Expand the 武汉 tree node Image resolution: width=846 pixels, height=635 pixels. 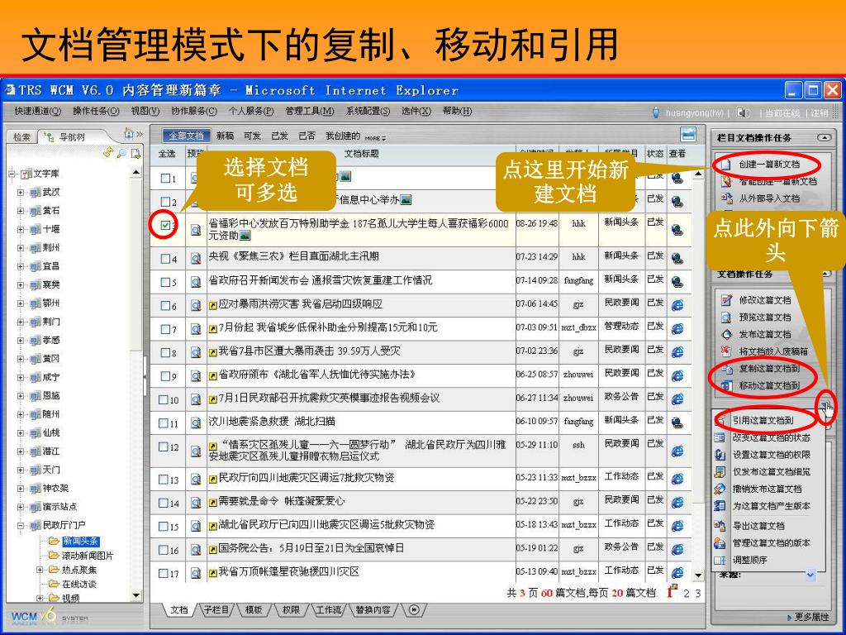(x=21, y=192)
